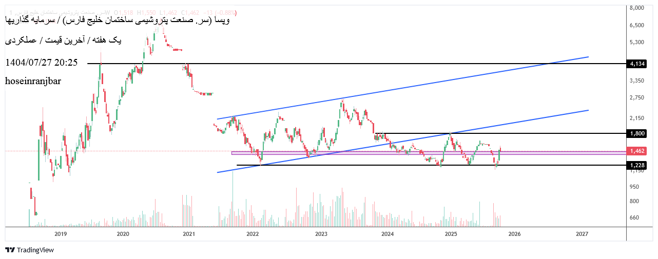This screenshot has width=658, height=259.
Task: Click the 2021 label on time axis
Action: click(189, 234)
